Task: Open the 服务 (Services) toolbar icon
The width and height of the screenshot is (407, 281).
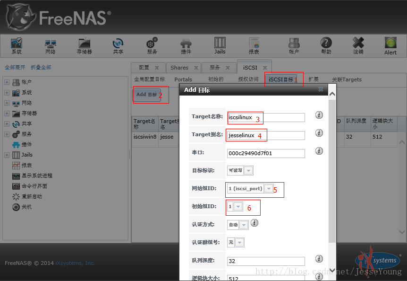Action: 152,46
